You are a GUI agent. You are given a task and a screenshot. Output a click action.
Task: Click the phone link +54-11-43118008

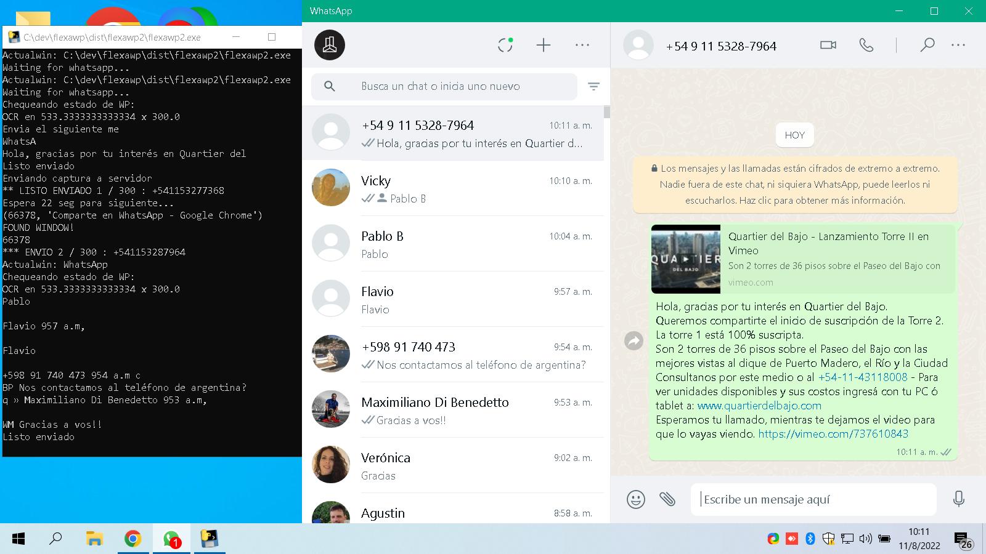863,377
